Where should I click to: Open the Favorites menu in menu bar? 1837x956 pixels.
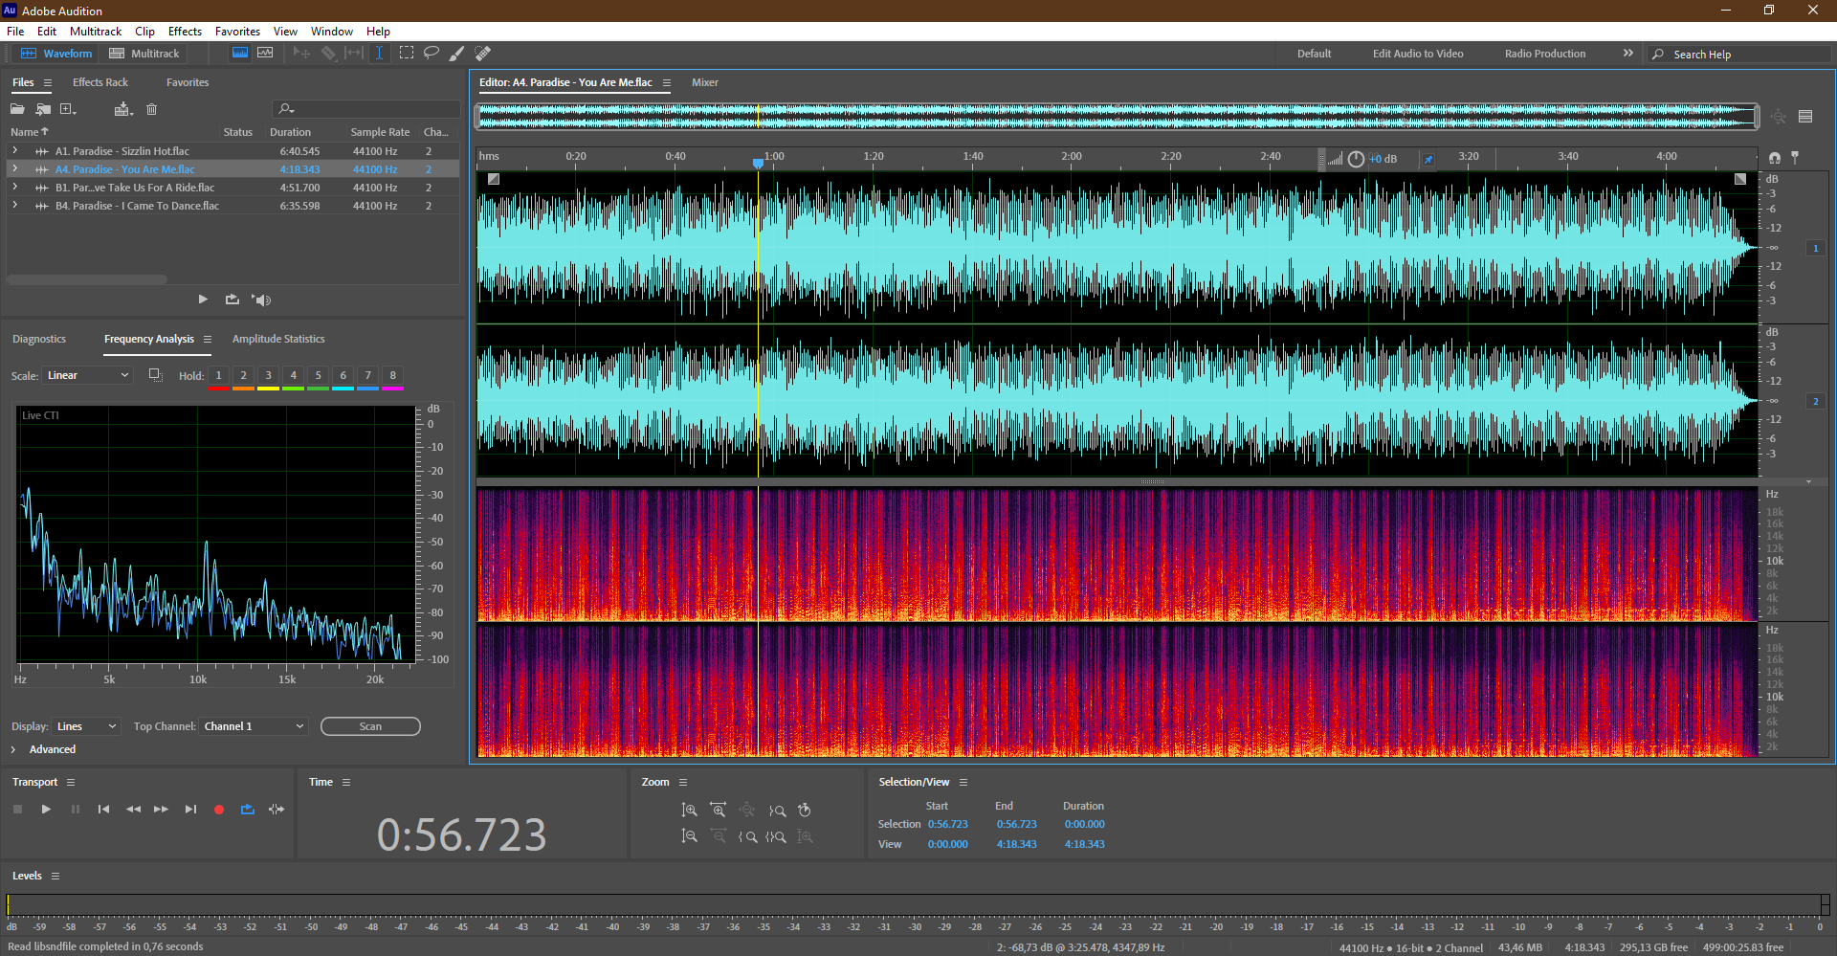tap(237, 32)
